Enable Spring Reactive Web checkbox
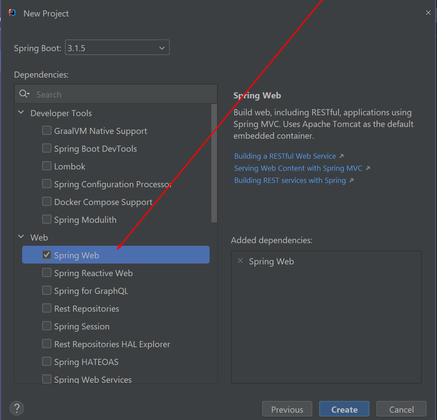This screenshot has width=437, height=420. click(46, 273)
